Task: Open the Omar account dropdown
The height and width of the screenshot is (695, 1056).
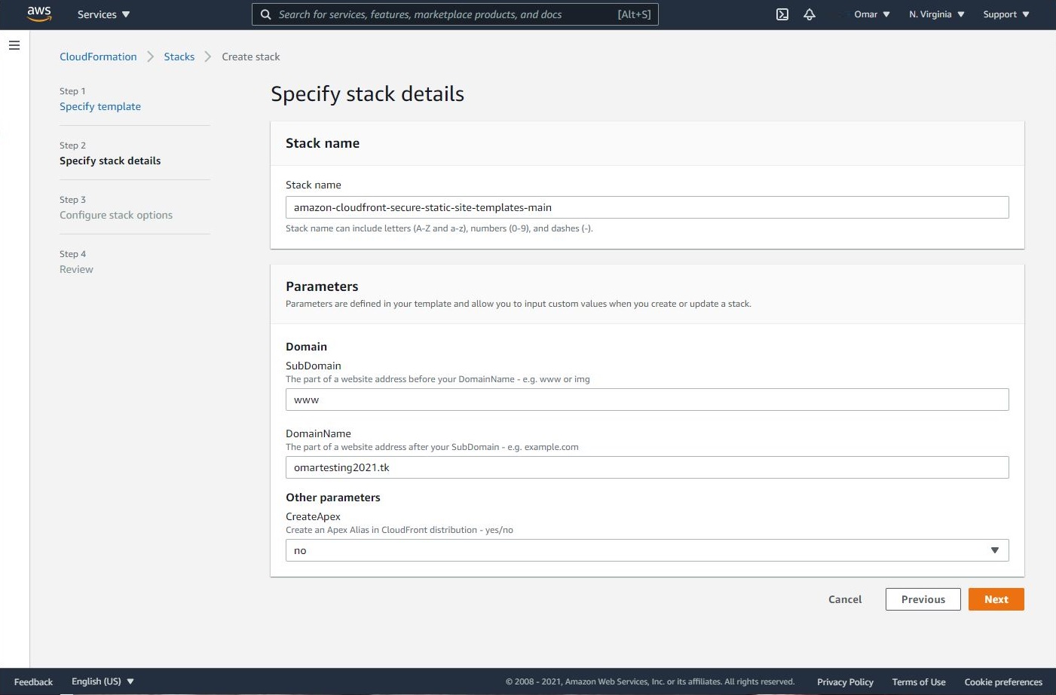Action: point(872,14)
